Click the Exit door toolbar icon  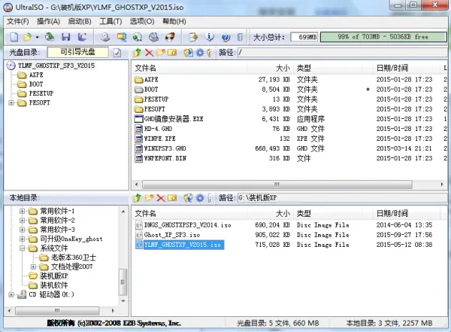241,37
